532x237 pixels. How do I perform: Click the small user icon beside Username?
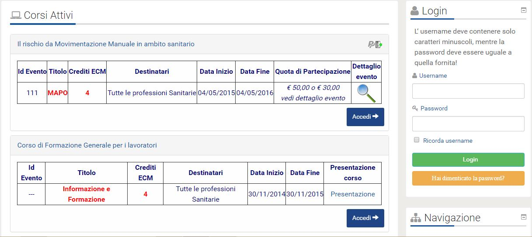[415, 76]
